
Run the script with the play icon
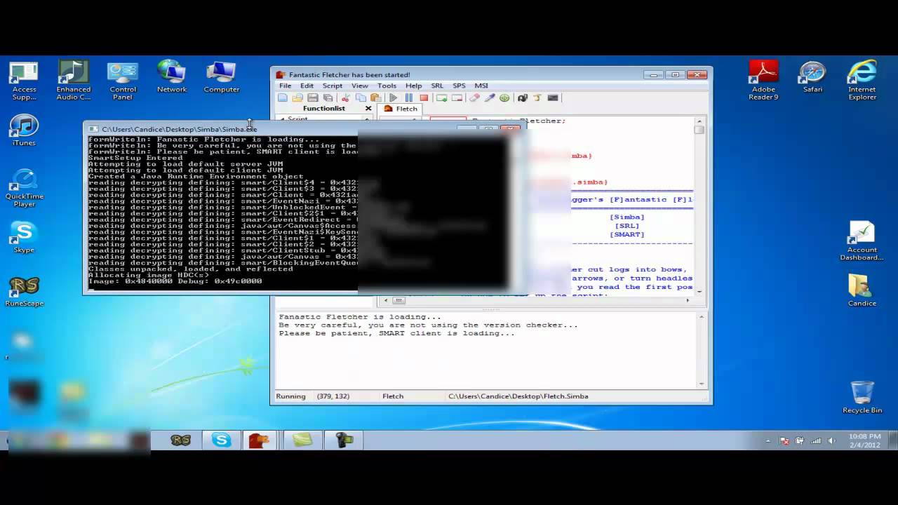coord(394,98)
